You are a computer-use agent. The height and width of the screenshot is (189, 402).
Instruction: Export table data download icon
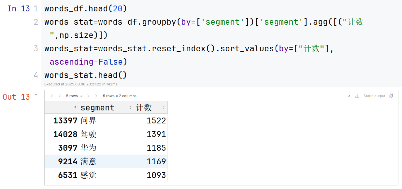point(357,96)
